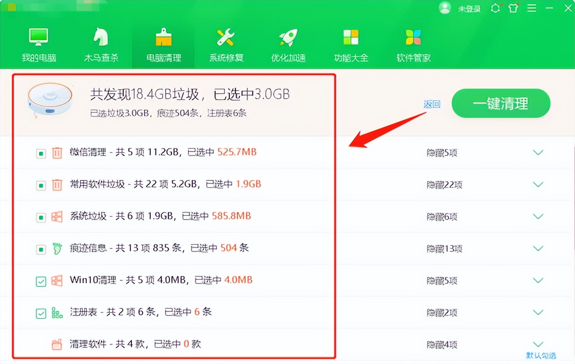Click 隐藏5项 in the 微信清理 row

(x=442, y=153)
